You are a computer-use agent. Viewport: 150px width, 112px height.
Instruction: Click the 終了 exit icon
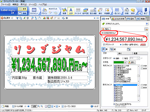point(146,11)
